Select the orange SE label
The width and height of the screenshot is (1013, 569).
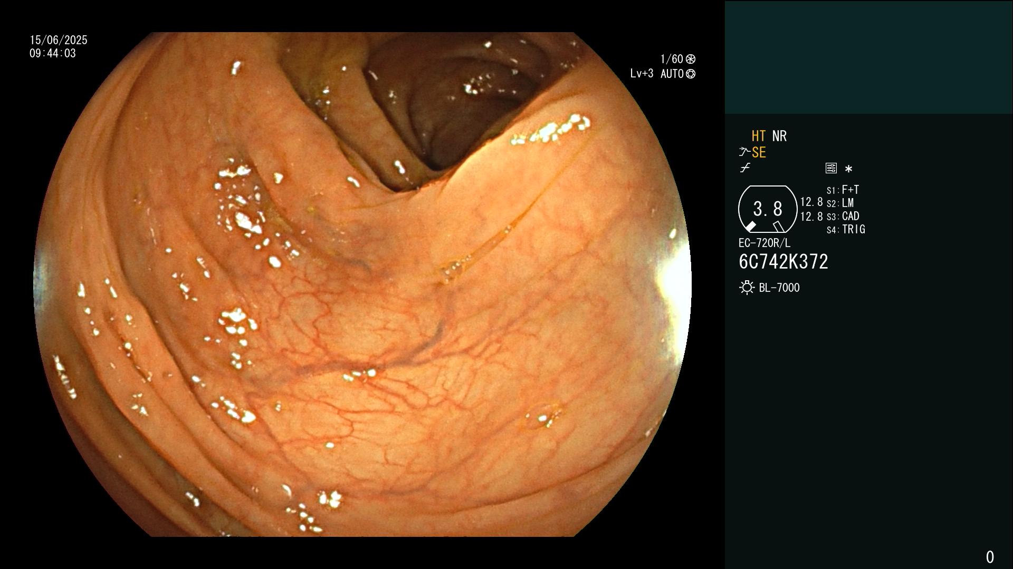[x=759, y=152]
